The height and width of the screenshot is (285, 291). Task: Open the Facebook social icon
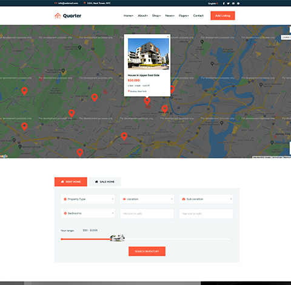pyautogui.click(x=224, y=4)
